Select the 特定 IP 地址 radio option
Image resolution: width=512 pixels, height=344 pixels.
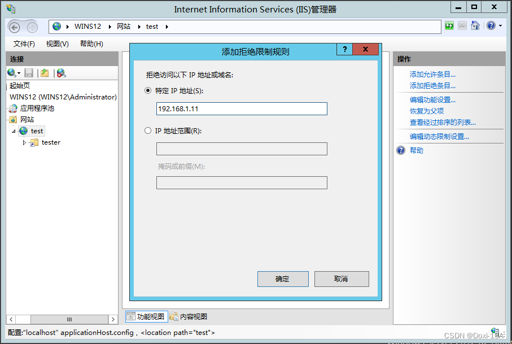coord(147,90)
